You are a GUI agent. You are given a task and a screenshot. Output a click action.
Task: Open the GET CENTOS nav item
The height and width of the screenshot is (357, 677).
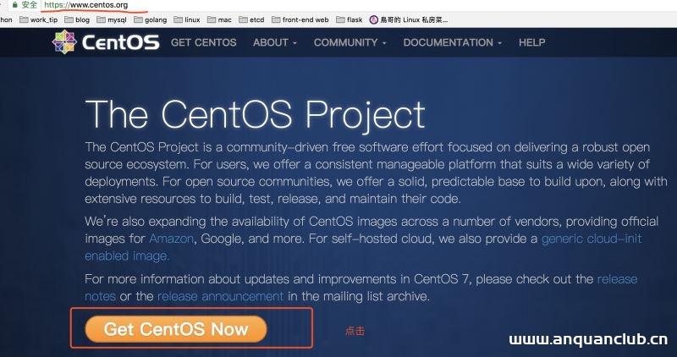(205, 42)
